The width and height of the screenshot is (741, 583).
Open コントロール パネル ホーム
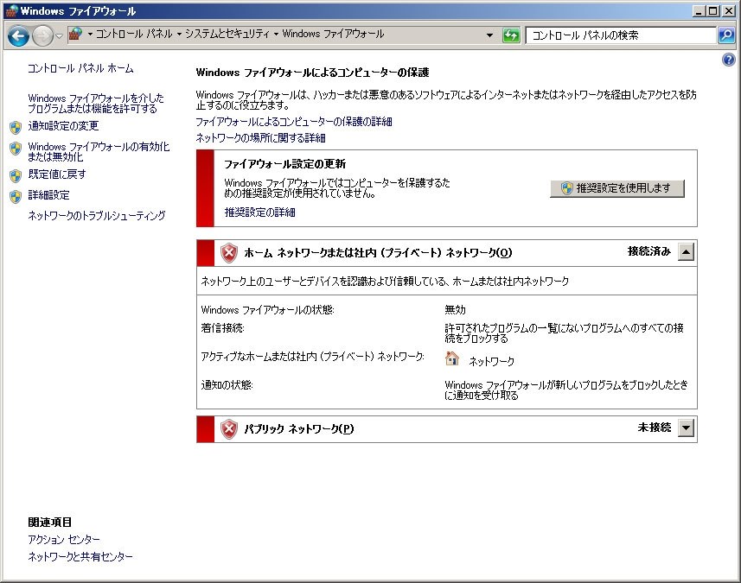[x=80, y=68]
